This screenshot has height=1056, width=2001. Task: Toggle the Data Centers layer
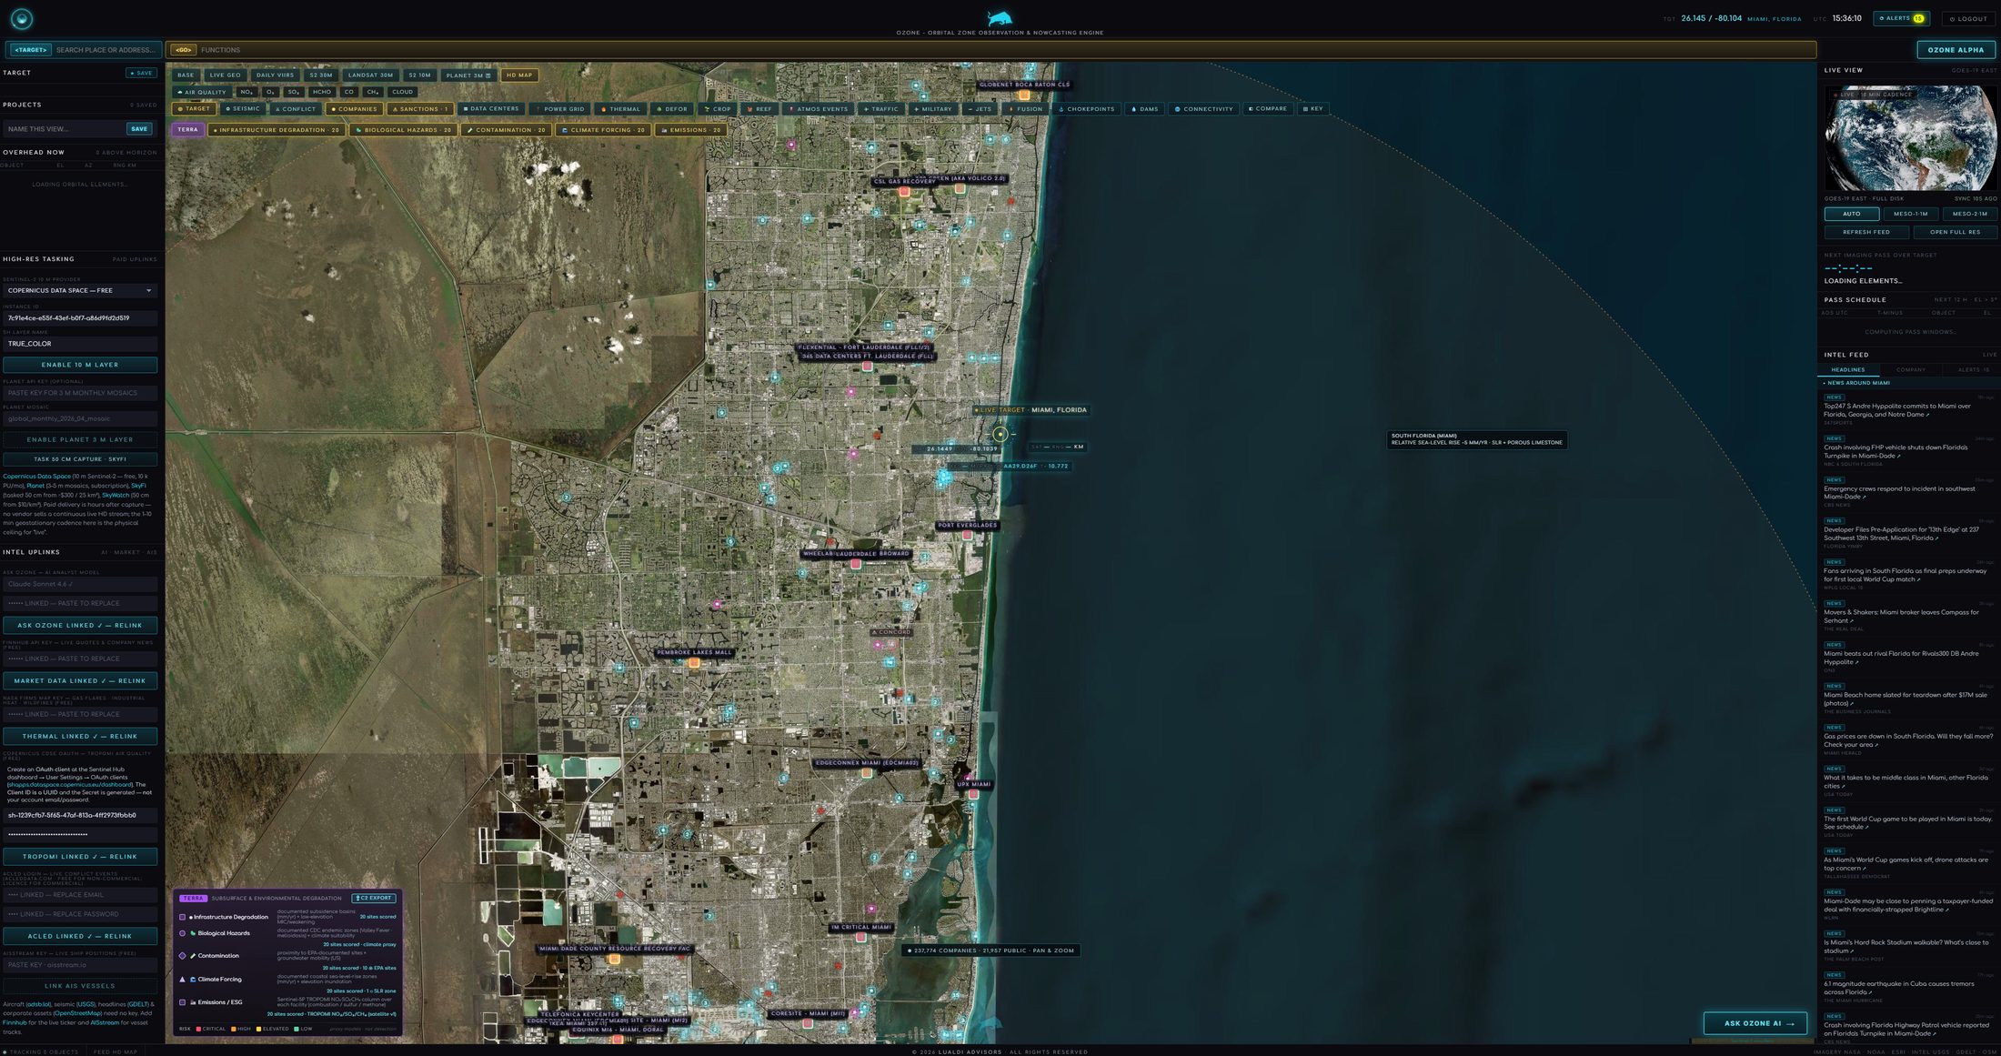pyautogui.click(x=491, y=109)
